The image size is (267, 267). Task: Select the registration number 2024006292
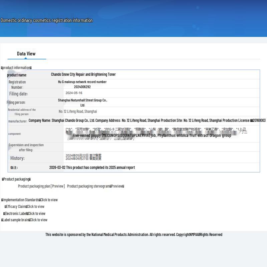coord(82,87)
